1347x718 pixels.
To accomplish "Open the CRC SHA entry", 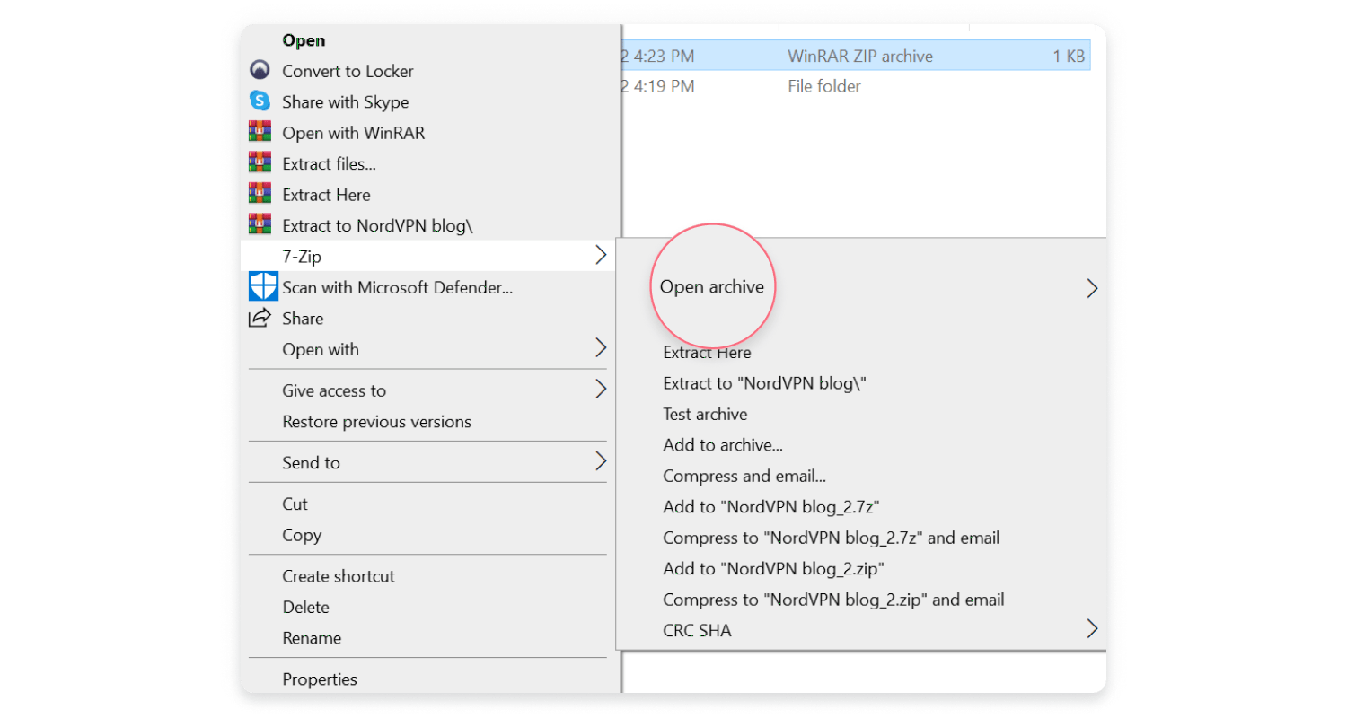I will [697, 630].
